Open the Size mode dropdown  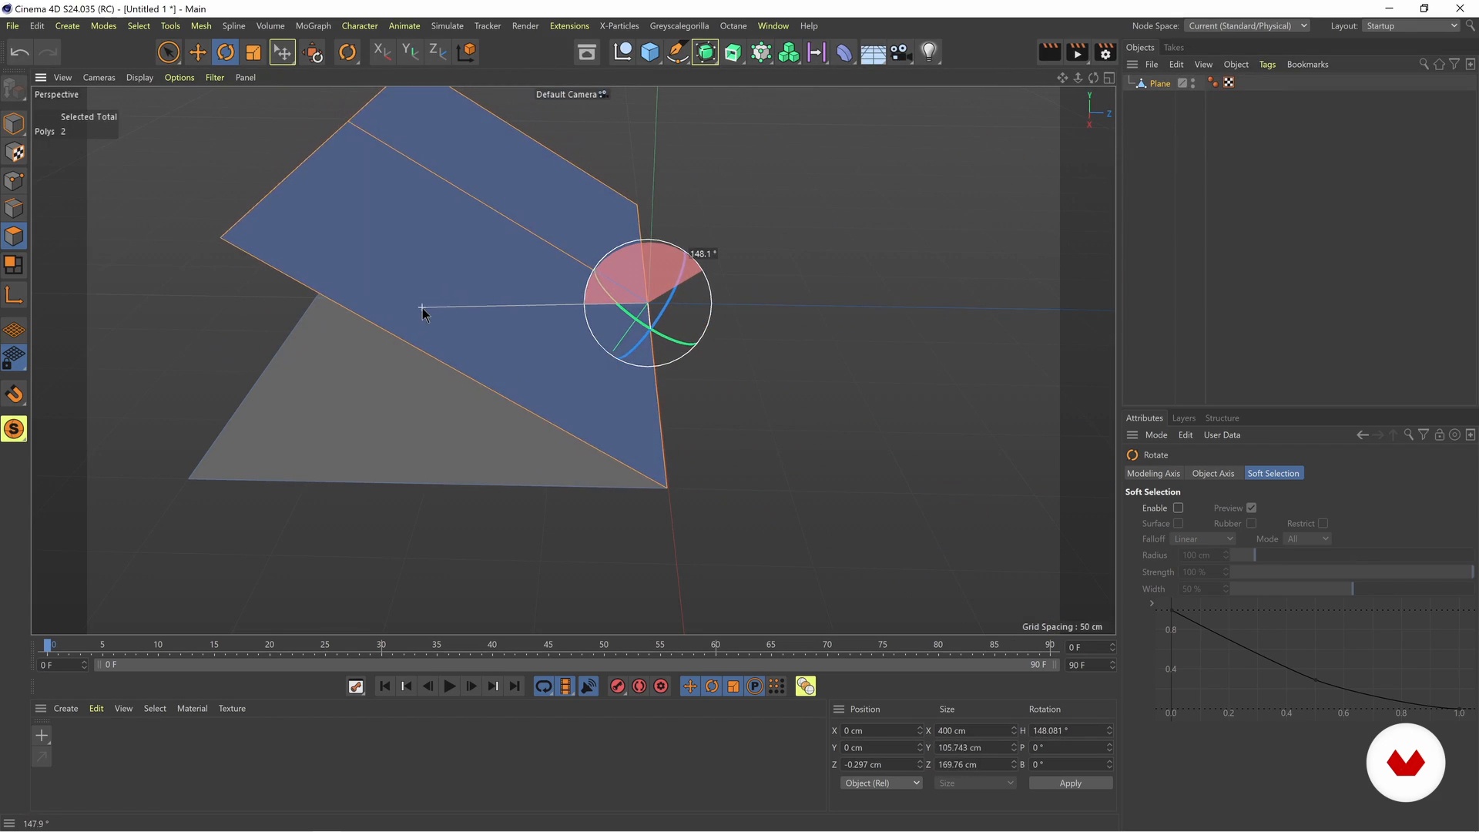coord(975,783)
